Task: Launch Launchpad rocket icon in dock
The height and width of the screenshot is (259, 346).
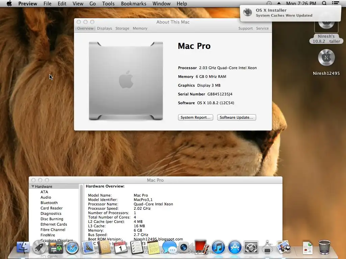Action: [x=39, y=247]
